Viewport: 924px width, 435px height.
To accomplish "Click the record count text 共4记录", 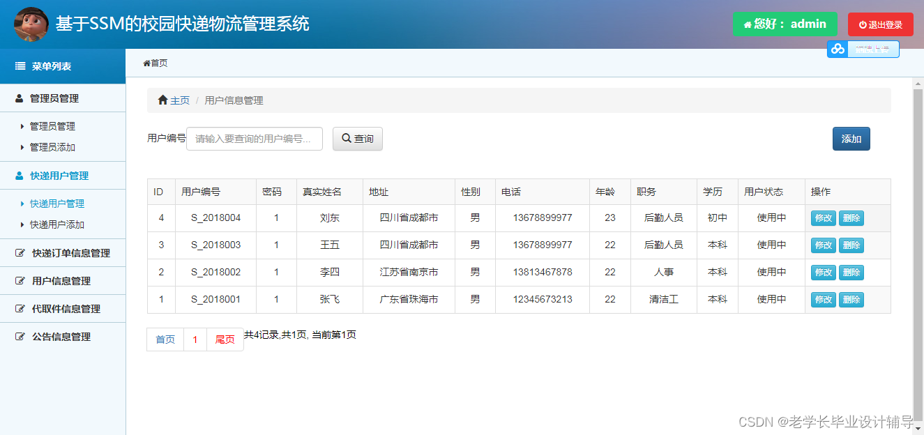I will 260,335.
